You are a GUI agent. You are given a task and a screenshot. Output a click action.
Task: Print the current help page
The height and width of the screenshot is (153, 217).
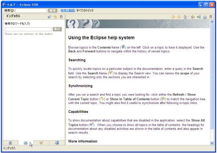205,17
